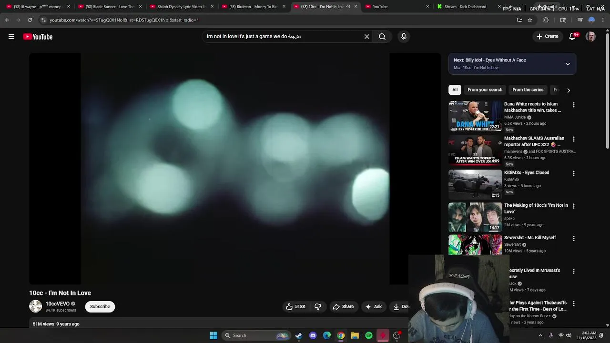
Task: Start voice search with the microphone
Action: (404, 37)
